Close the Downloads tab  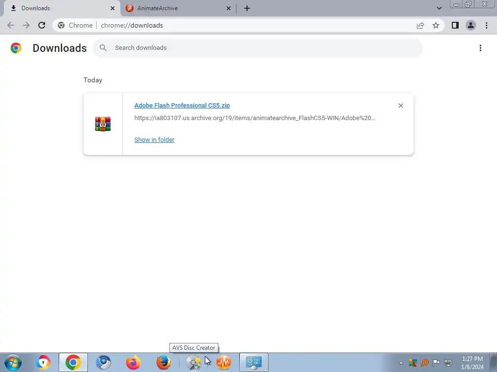113,8
